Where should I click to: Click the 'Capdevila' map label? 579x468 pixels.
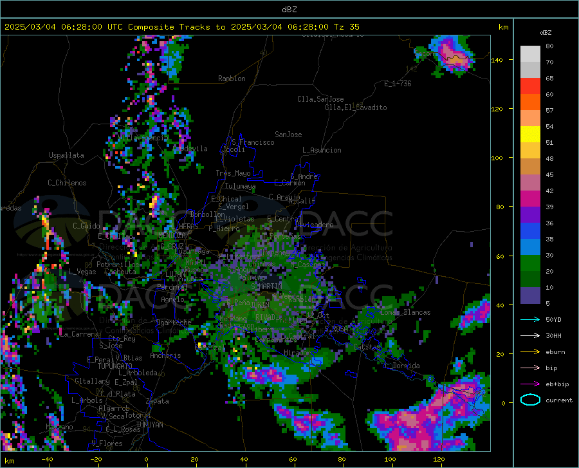coord(190,149)
